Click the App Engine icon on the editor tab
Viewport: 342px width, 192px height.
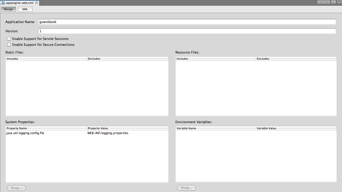click(x=3, y=3)
